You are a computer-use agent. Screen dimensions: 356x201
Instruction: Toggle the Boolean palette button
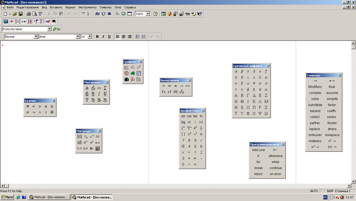click(x=36, y=21)
